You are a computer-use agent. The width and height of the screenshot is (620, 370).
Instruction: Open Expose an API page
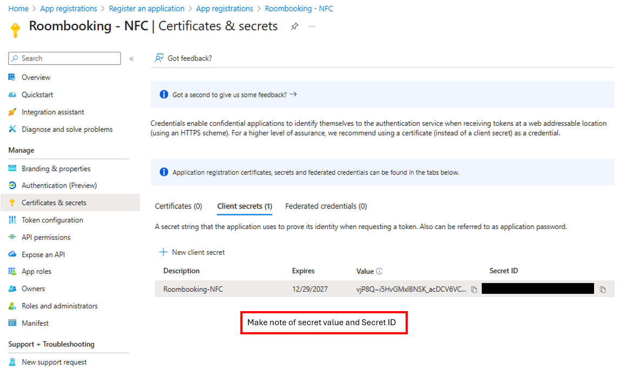(x=43, y=254)
